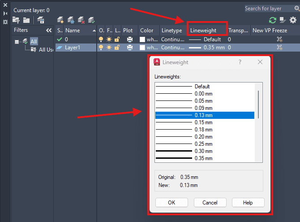Click the Delete Layer icon

point(81,20)
